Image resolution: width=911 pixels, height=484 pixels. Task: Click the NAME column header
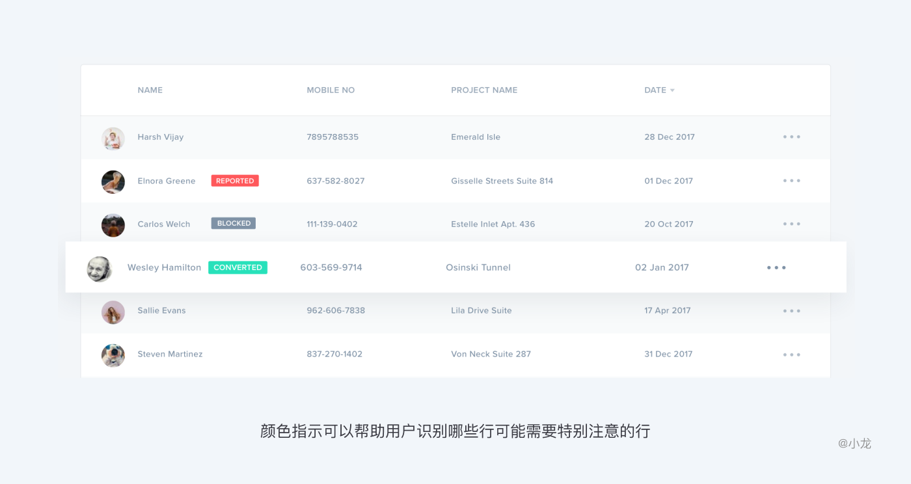point(150,90)
